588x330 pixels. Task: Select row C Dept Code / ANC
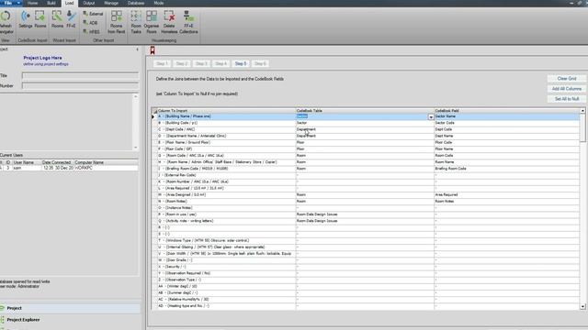tap(366, 129)
